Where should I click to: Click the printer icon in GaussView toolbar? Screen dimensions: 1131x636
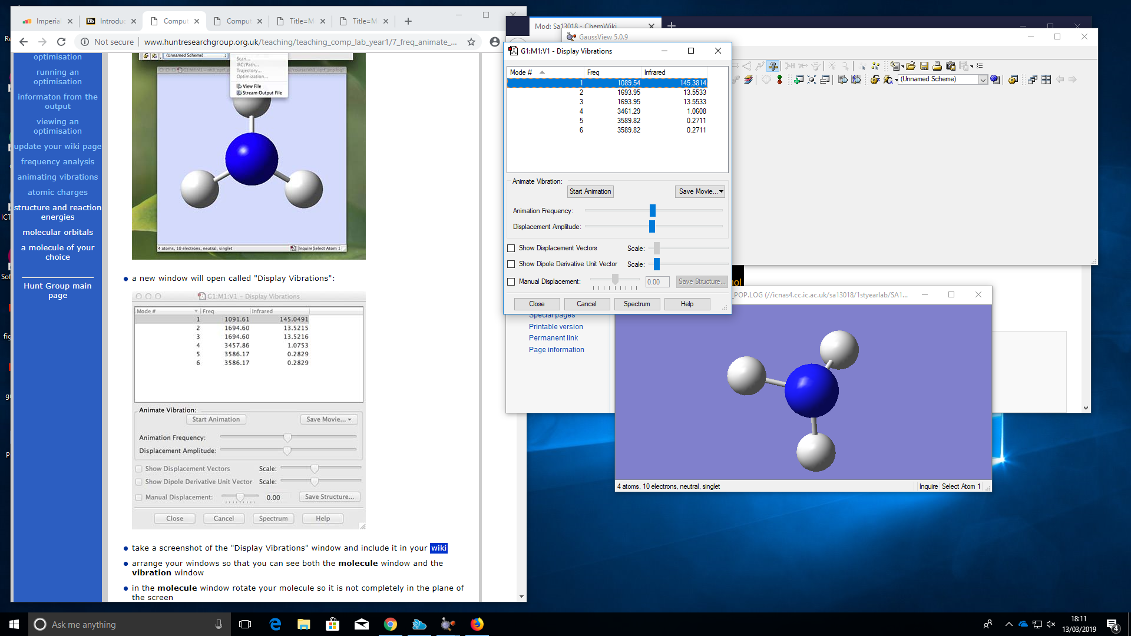click(937, 66)
